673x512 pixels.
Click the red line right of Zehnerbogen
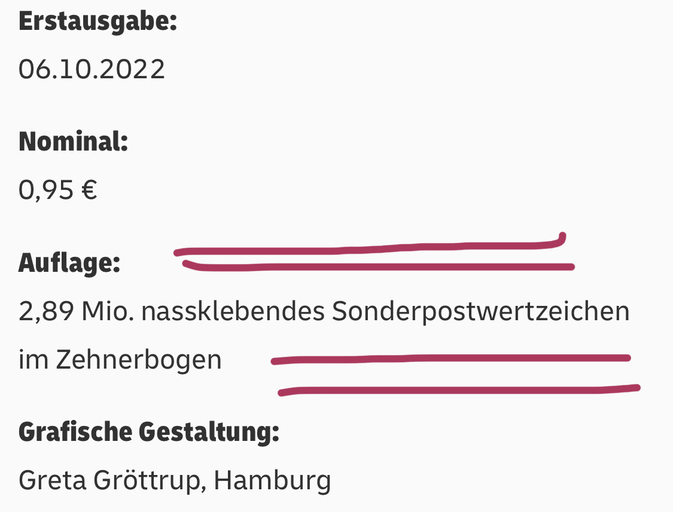point(449,358)
